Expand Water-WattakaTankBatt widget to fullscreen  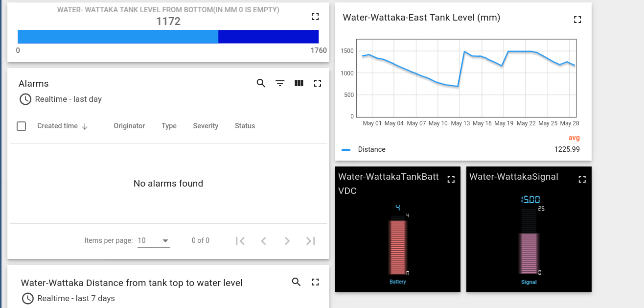coord(451,179)
